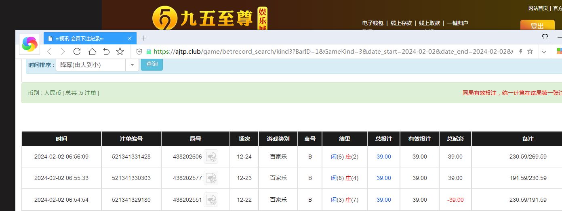The width and height of the screenshot is (562, 211).
Task: Open video replay icon for round 438202577
Action: [210, 178]
